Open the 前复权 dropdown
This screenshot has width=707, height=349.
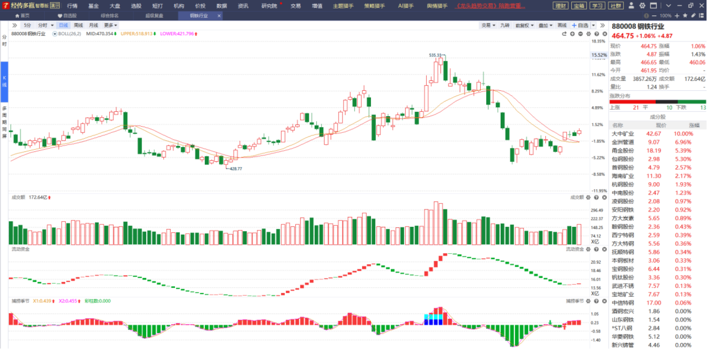point(524,25)
